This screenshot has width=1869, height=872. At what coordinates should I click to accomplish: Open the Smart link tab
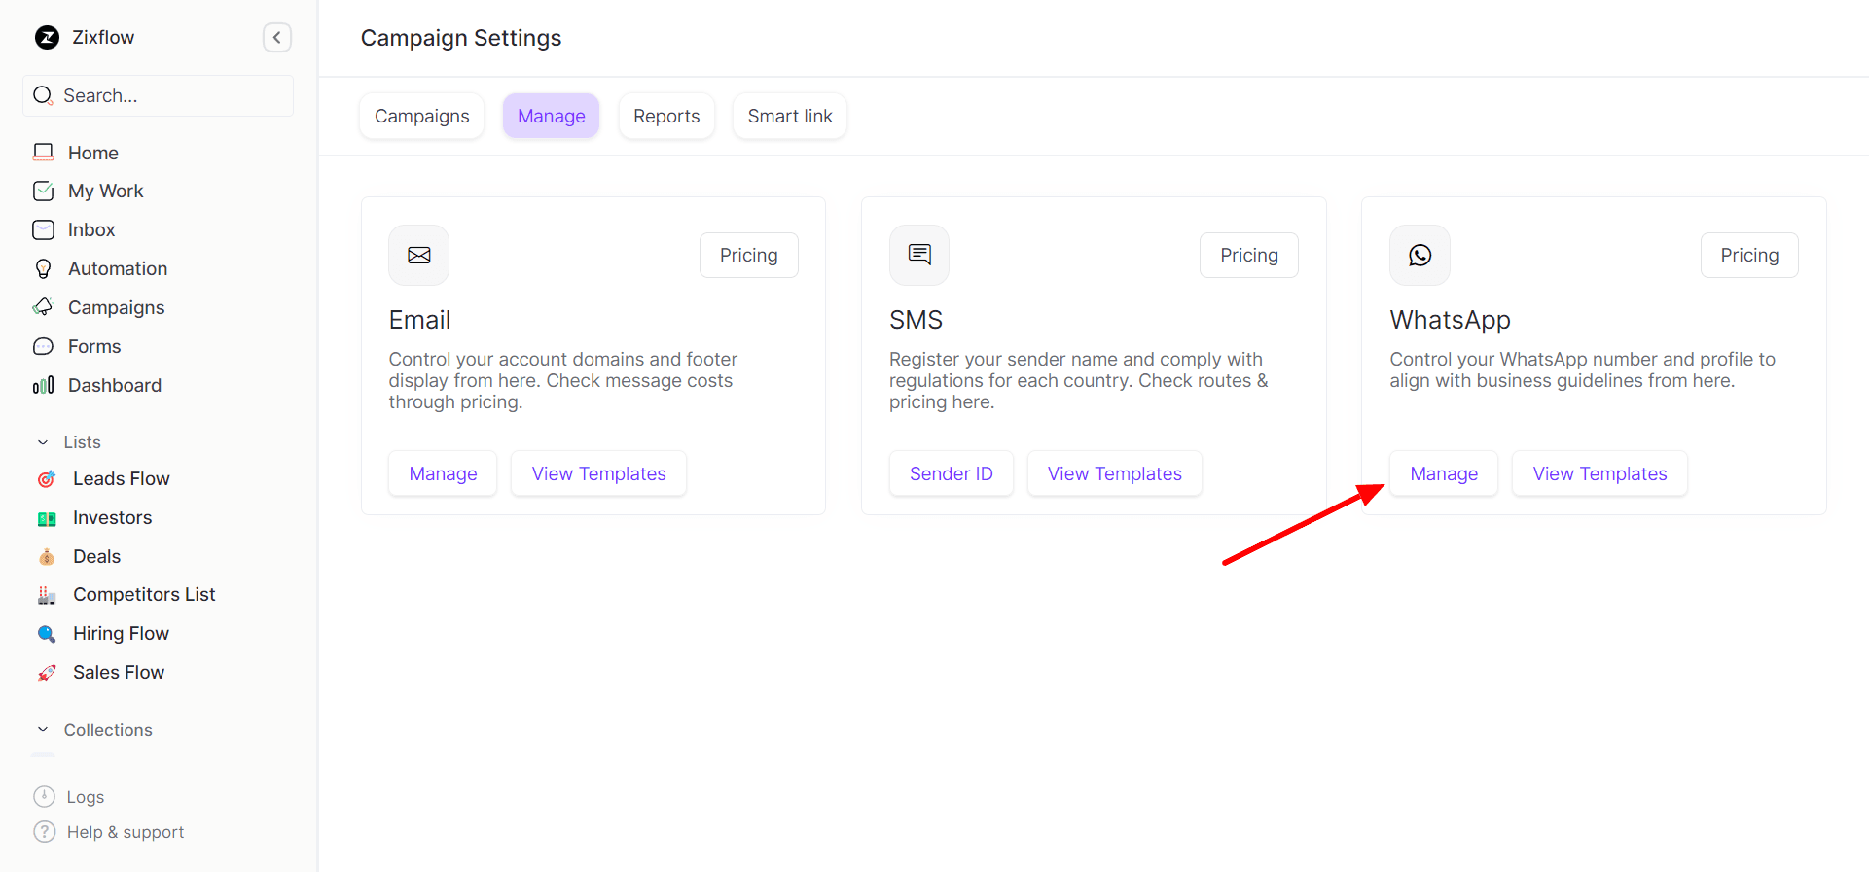click(790, 117)
